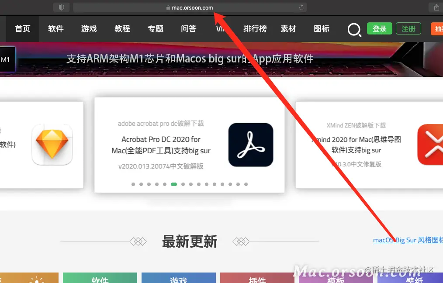Click the ARM M1 big sur banner
Viewport: 443px width, 283px height.
(x=221, y=59)
